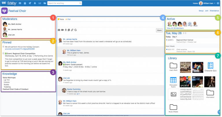Open the messages envelope icon in top bar
222x117 pixels.
click(x=20, y=3)
